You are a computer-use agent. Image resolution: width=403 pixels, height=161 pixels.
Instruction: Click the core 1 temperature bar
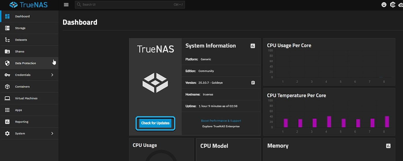pos(286,123)
